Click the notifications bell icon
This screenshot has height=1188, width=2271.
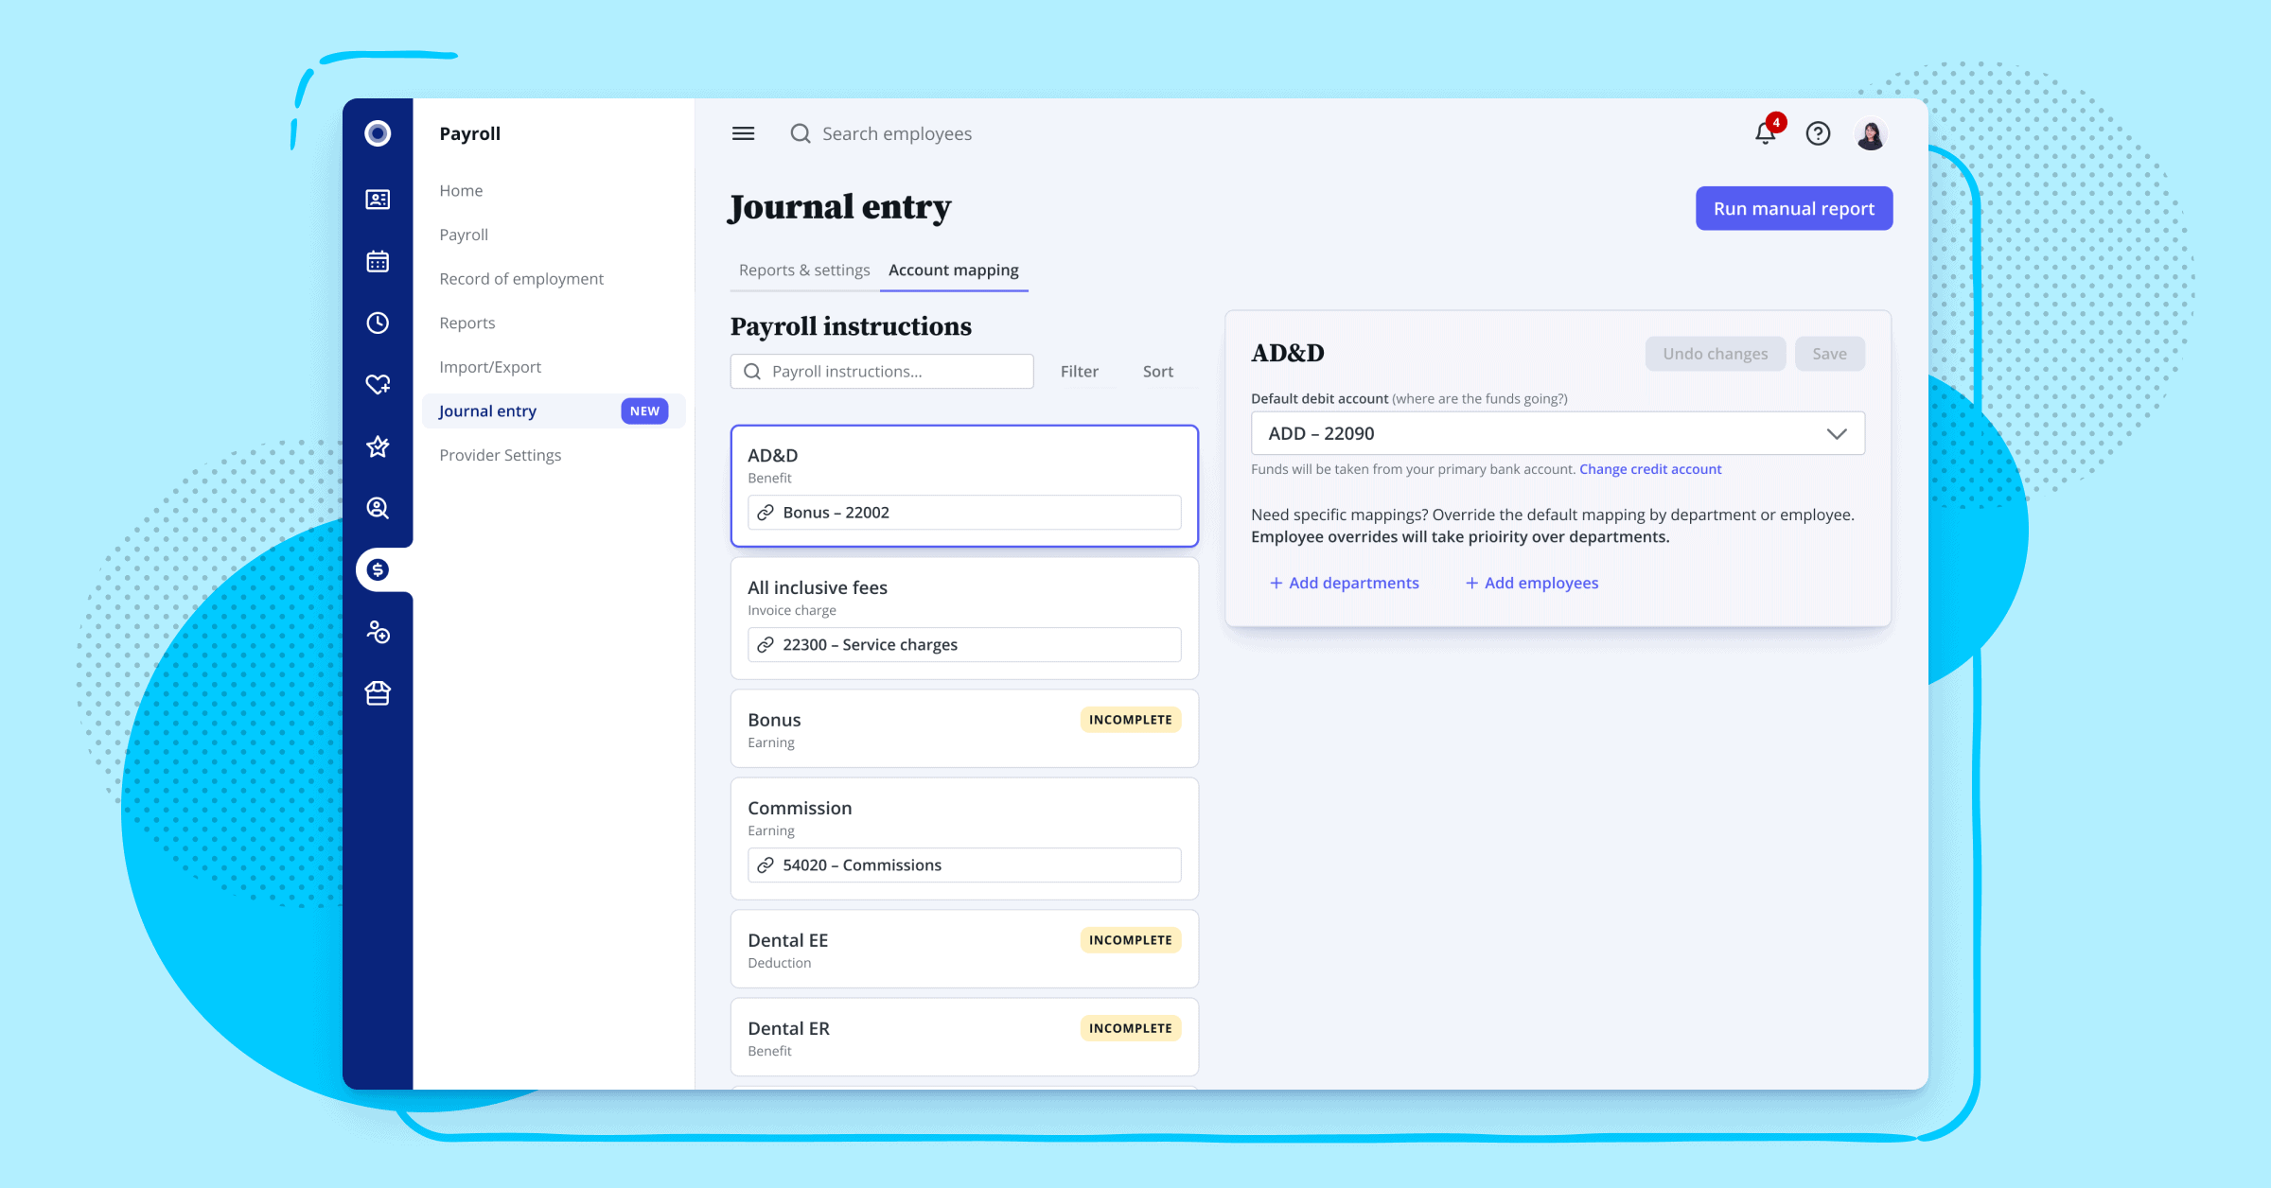(x=1765, y=133)
